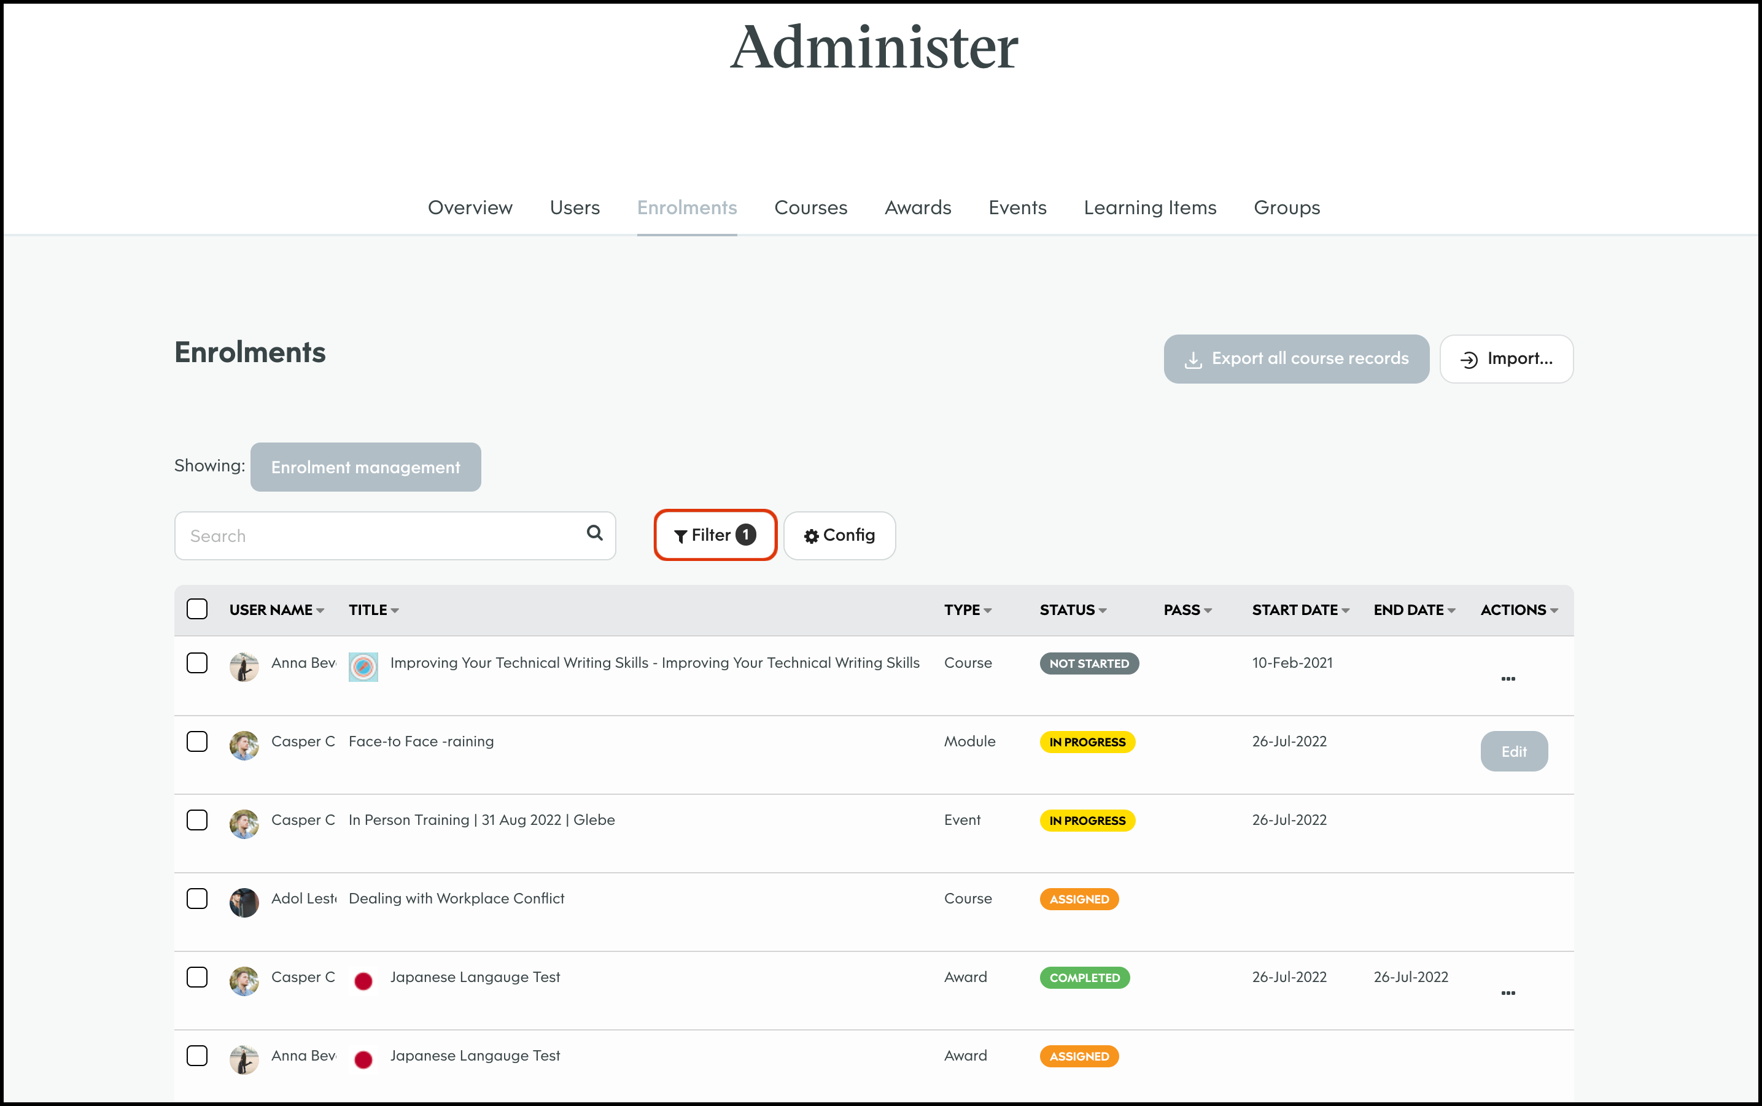Click Casper's avatar in Face-to Face row

click(x=244, y=744)
